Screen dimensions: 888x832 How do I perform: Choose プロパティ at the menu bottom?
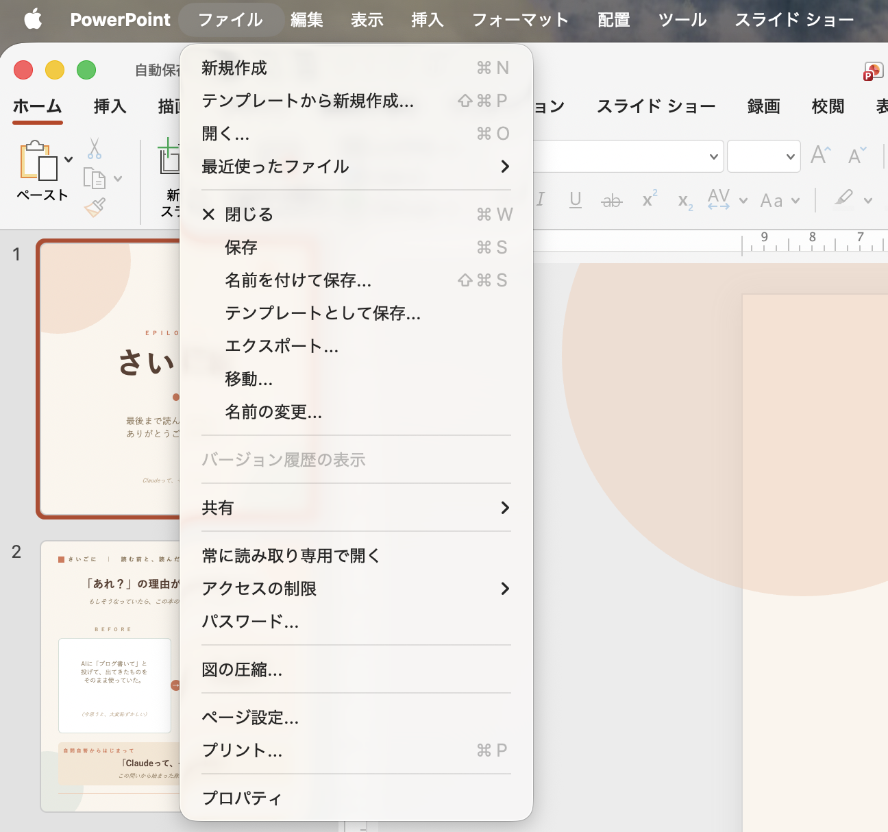356,798
